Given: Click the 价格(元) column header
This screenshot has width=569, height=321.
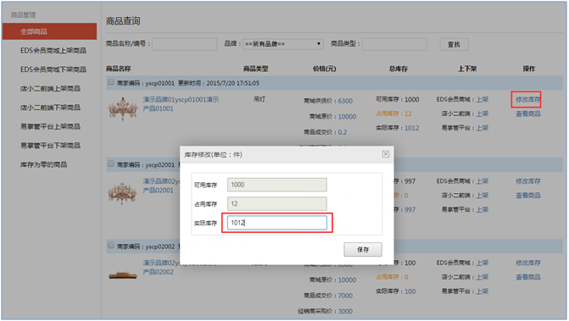Looking at the screenshot, I should click(325, 69).
